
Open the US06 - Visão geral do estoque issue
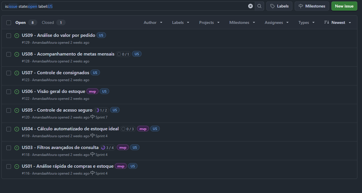[53, 91]
